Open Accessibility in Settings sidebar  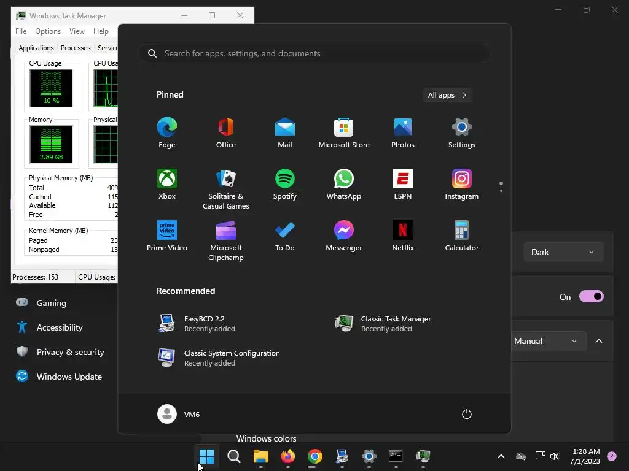60,327
